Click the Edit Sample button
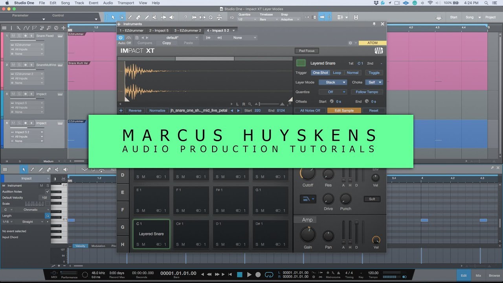The width and height of the screenshot is (503, 283). point(344,111)
